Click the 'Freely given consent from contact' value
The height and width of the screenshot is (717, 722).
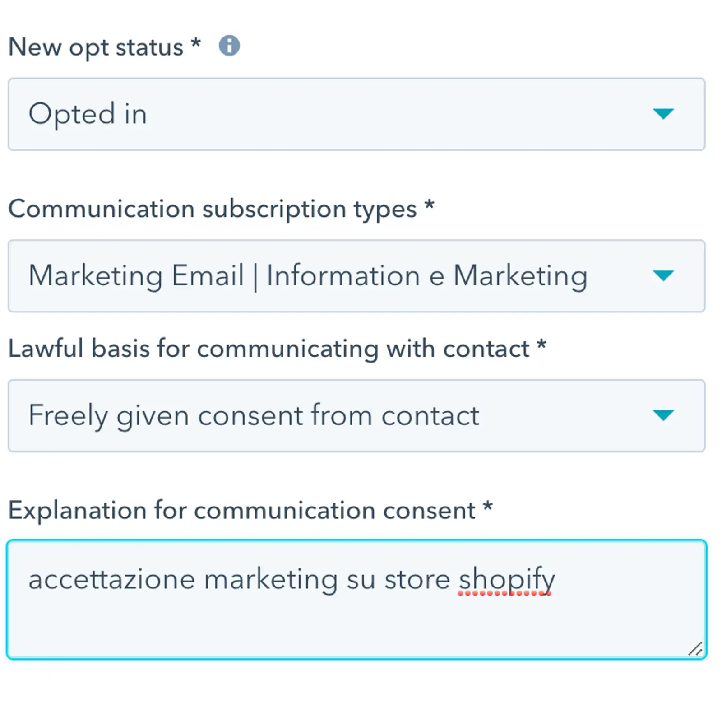coord(254,416)
